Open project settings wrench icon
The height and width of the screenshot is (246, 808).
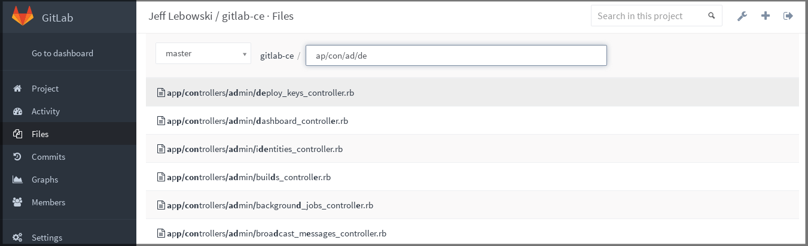[742, 16]
